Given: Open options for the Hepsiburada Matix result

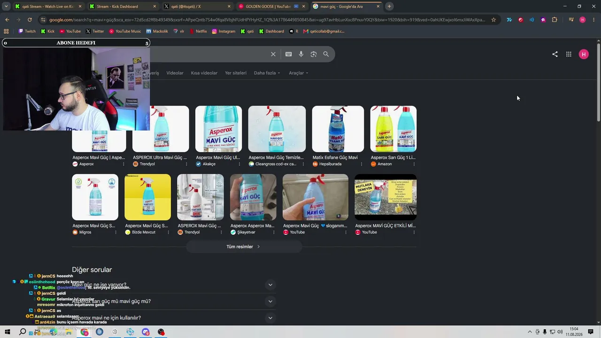Looking at the screenshot, I should [361, 164].
